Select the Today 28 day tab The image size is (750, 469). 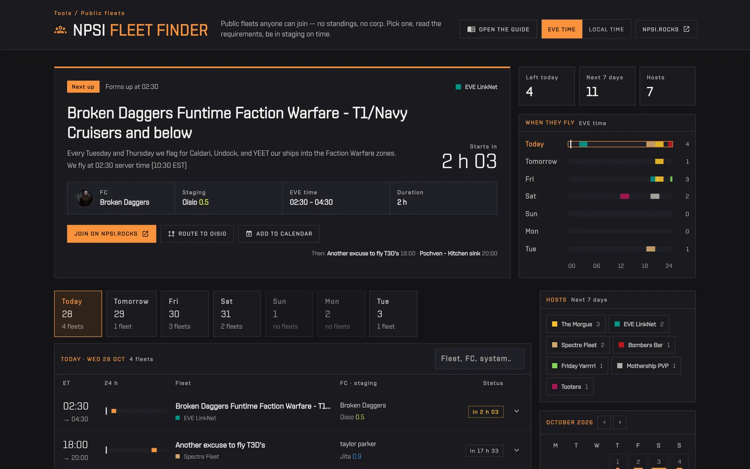[78, 314]
